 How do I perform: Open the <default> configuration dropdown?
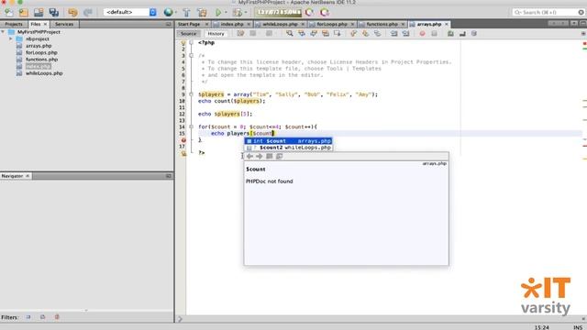pos(130,12)
